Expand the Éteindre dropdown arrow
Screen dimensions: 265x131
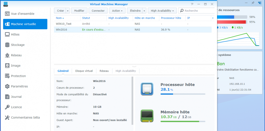pyautogui.click(x=144, y=11)
